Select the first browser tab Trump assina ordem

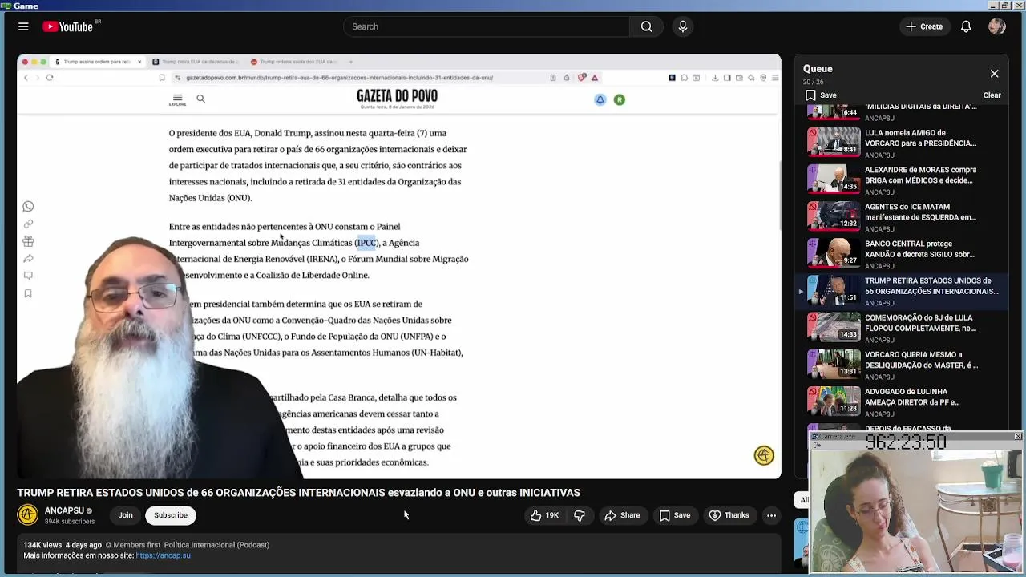[96, 62]
